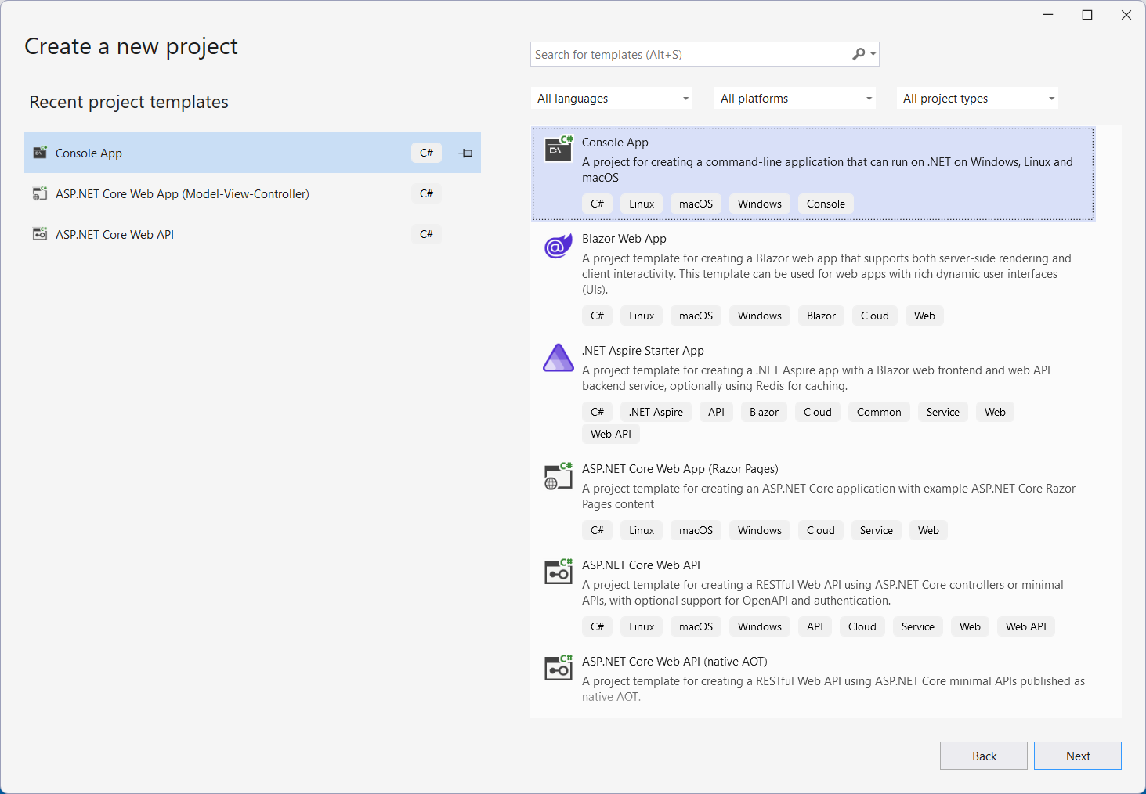Maximize the dialog window
1146x794 pixels.
1087,15
